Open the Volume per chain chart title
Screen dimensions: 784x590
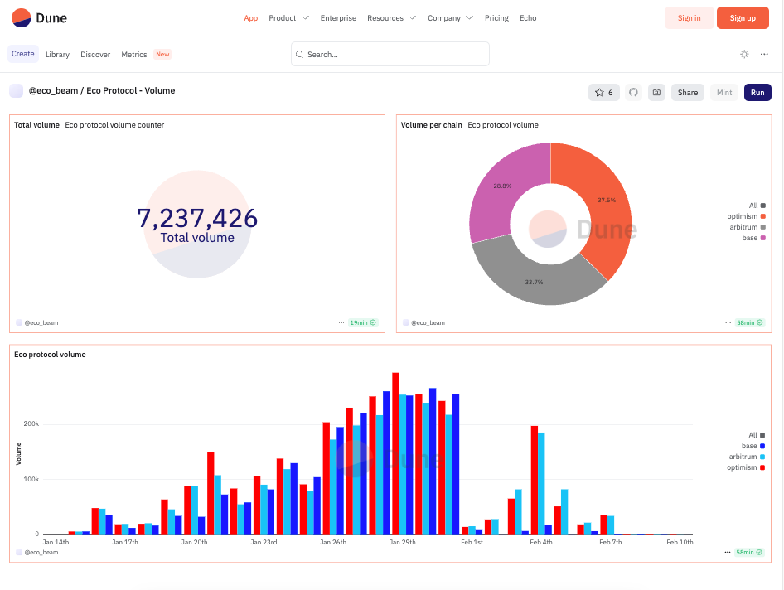[x=432, y=125]
